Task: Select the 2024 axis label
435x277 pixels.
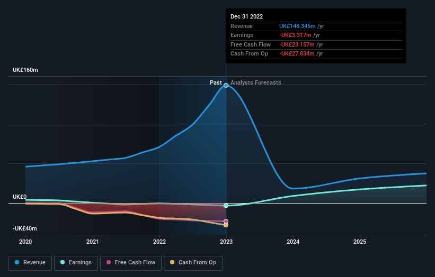Action: [x=293, y=242]
